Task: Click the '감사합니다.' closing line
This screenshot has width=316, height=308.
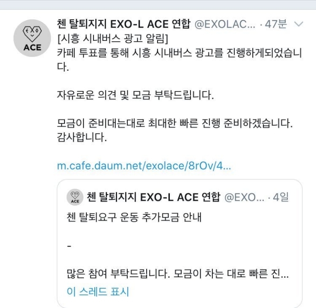Action: point(82,138)
